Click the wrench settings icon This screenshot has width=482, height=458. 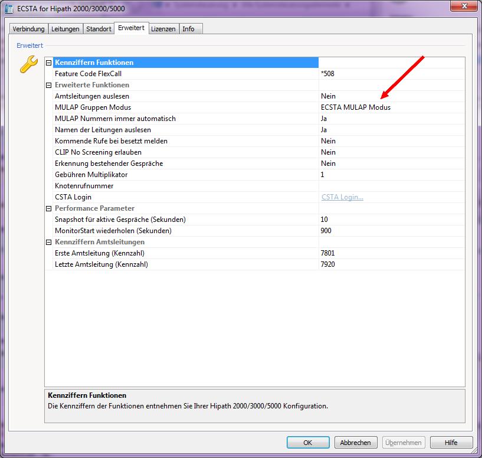(x=29, y=64)
